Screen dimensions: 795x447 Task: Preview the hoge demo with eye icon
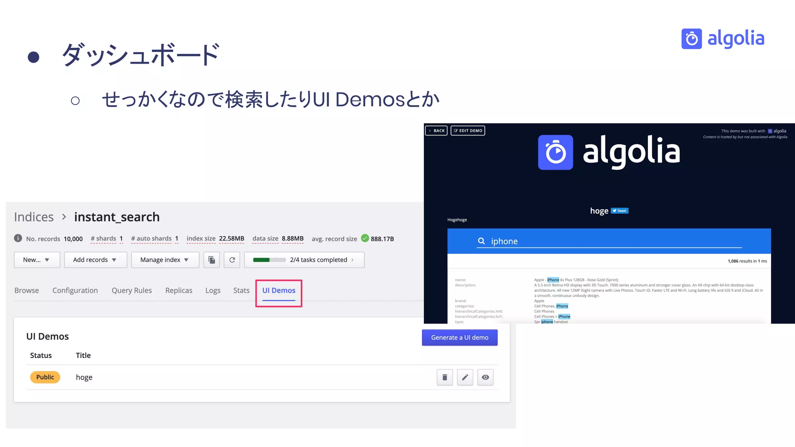click(x=485, y=377)
